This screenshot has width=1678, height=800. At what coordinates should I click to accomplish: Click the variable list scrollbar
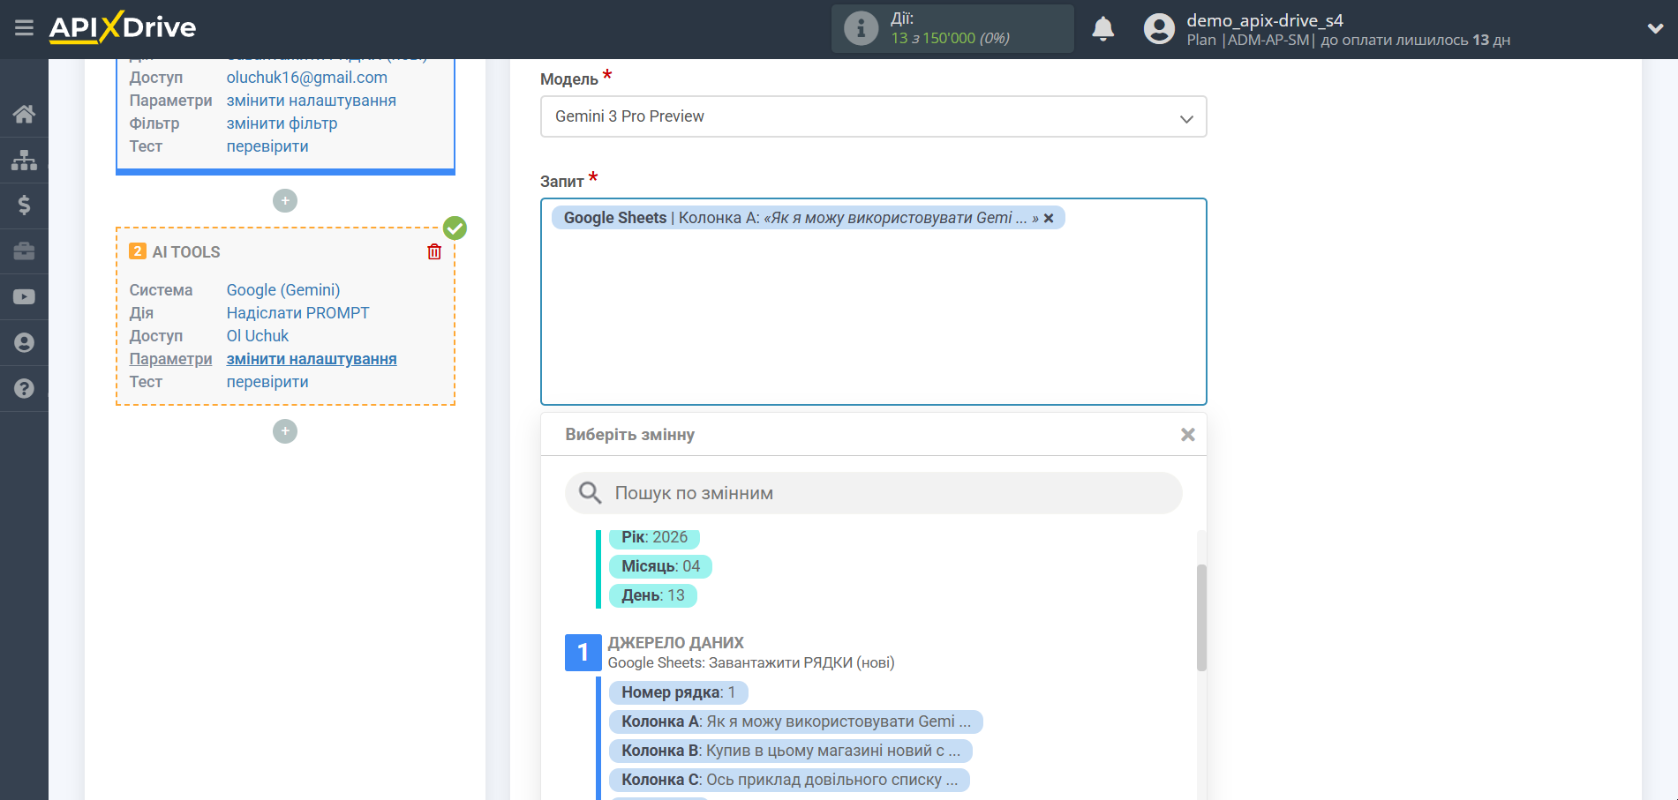1201,617
